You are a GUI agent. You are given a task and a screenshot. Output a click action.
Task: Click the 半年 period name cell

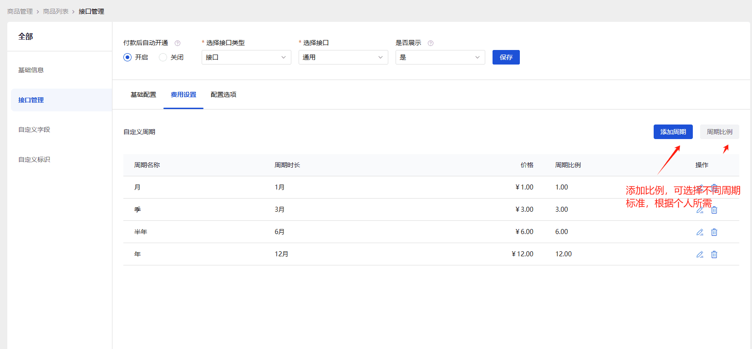141,232
